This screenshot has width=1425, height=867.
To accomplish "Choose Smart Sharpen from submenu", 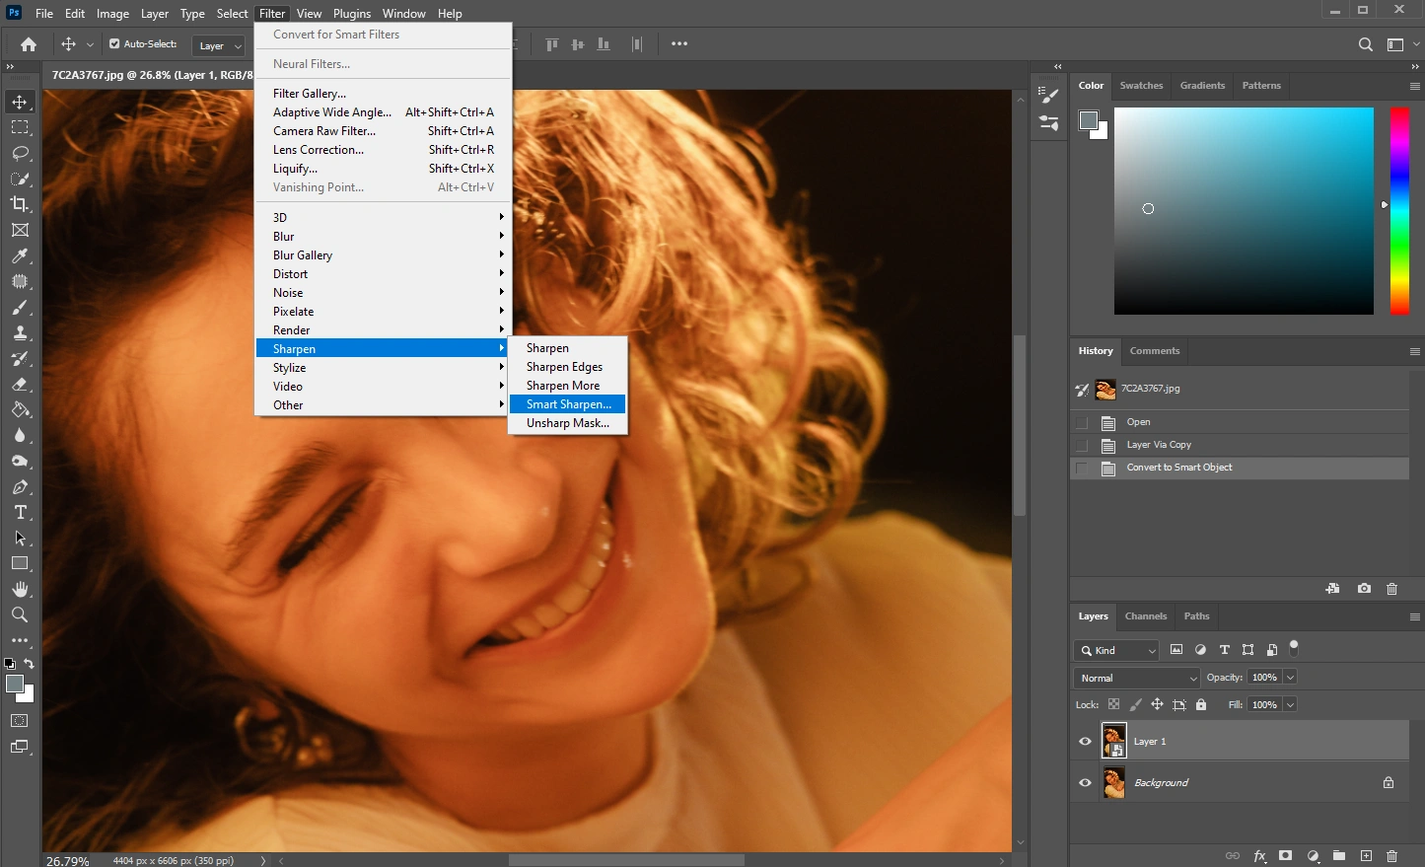I will point(568,404).
